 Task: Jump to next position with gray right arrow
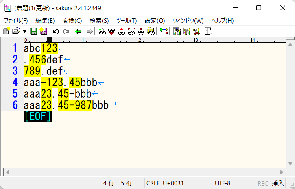click(89, 31)
